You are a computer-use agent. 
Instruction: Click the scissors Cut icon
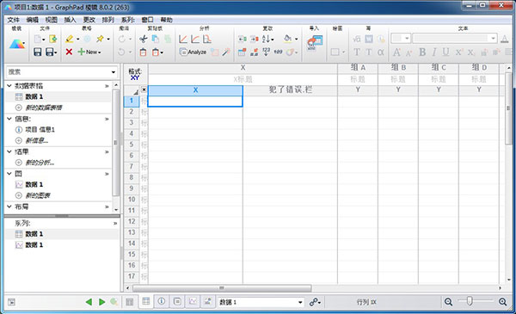point(143,40)
